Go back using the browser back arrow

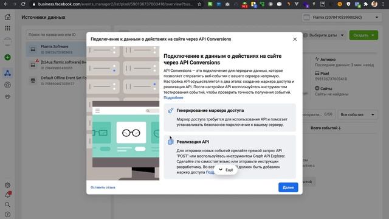(5, 4)
